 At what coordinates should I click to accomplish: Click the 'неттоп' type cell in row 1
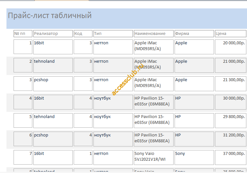coord(113,47)
